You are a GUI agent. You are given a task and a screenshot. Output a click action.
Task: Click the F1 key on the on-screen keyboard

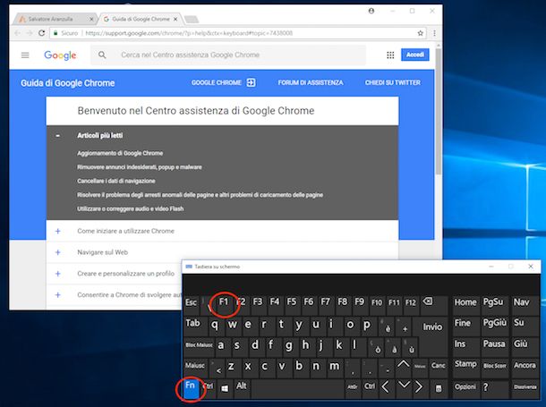click(x=224, y=305)
